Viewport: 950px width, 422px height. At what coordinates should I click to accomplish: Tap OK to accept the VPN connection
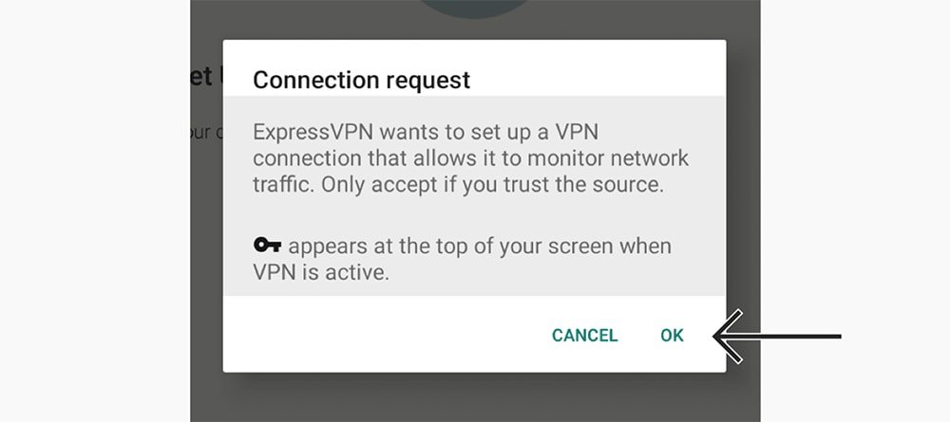672,336
